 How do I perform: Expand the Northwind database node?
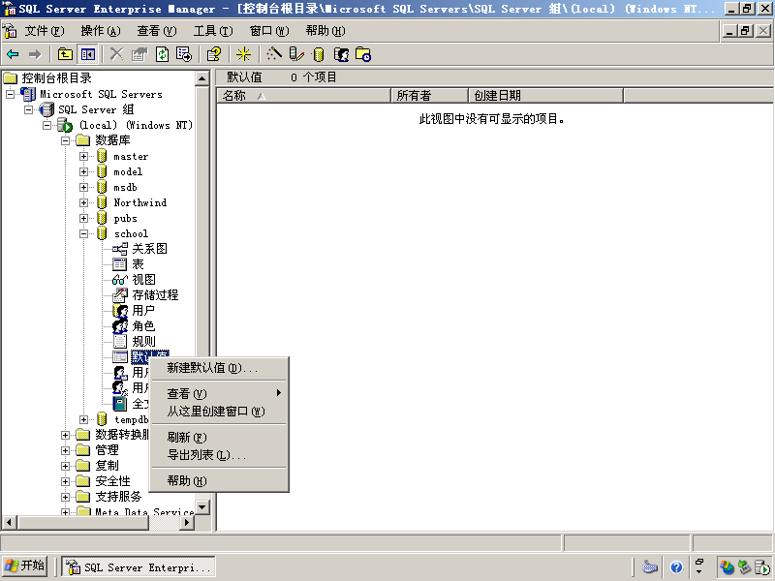pos(83,202)
